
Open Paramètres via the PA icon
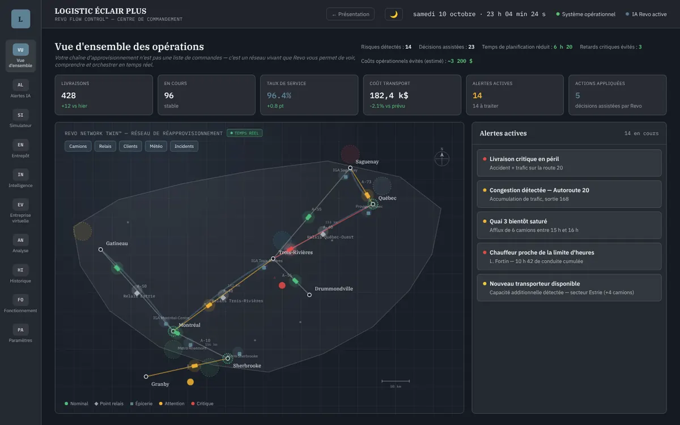20,330
